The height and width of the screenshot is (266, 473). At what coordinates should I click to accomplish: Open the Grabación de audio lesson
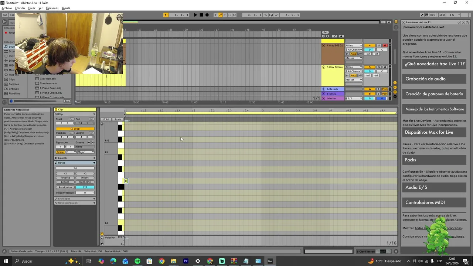tap(434, 79)
